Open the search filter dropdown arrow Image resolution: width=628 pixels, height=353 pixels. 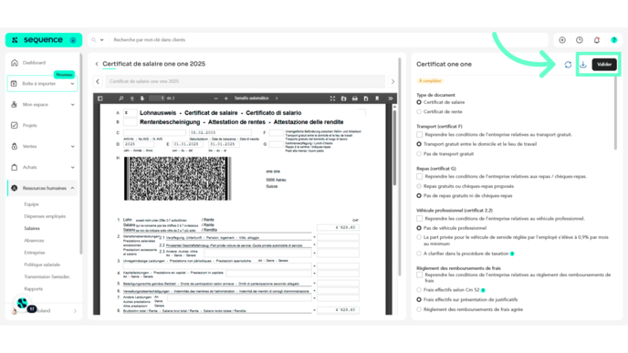[101, 40]
